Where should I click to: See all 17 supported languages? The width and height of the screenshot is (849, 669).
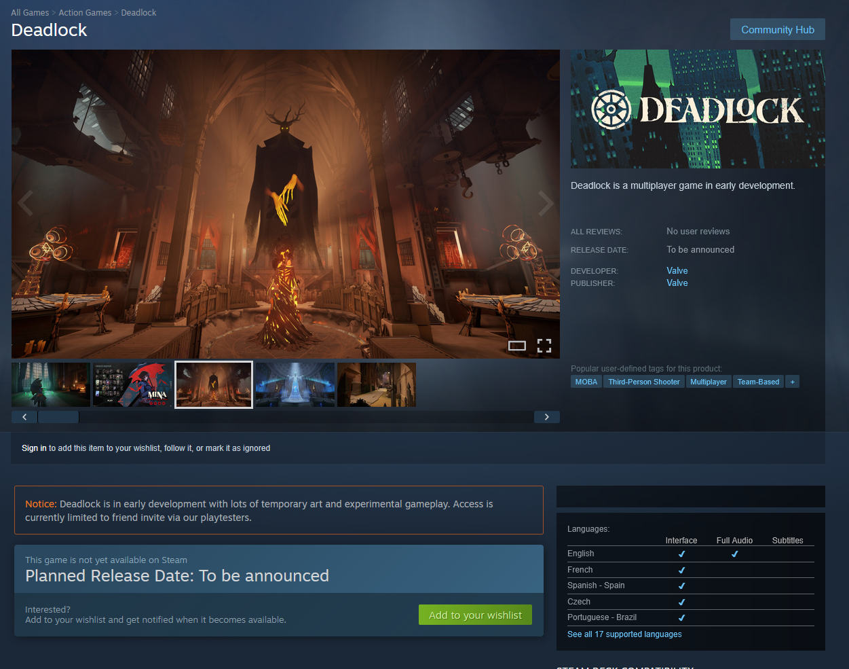pos(624,634)
